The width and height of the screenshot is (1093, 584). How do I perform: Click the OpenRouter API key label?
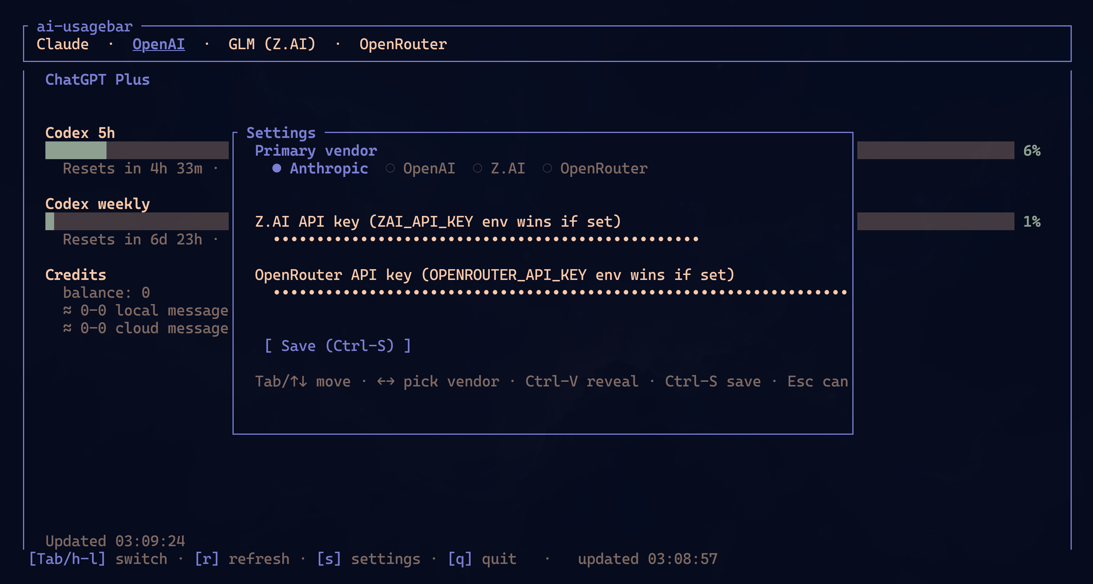pyautogui.click(x=495, y=275)
